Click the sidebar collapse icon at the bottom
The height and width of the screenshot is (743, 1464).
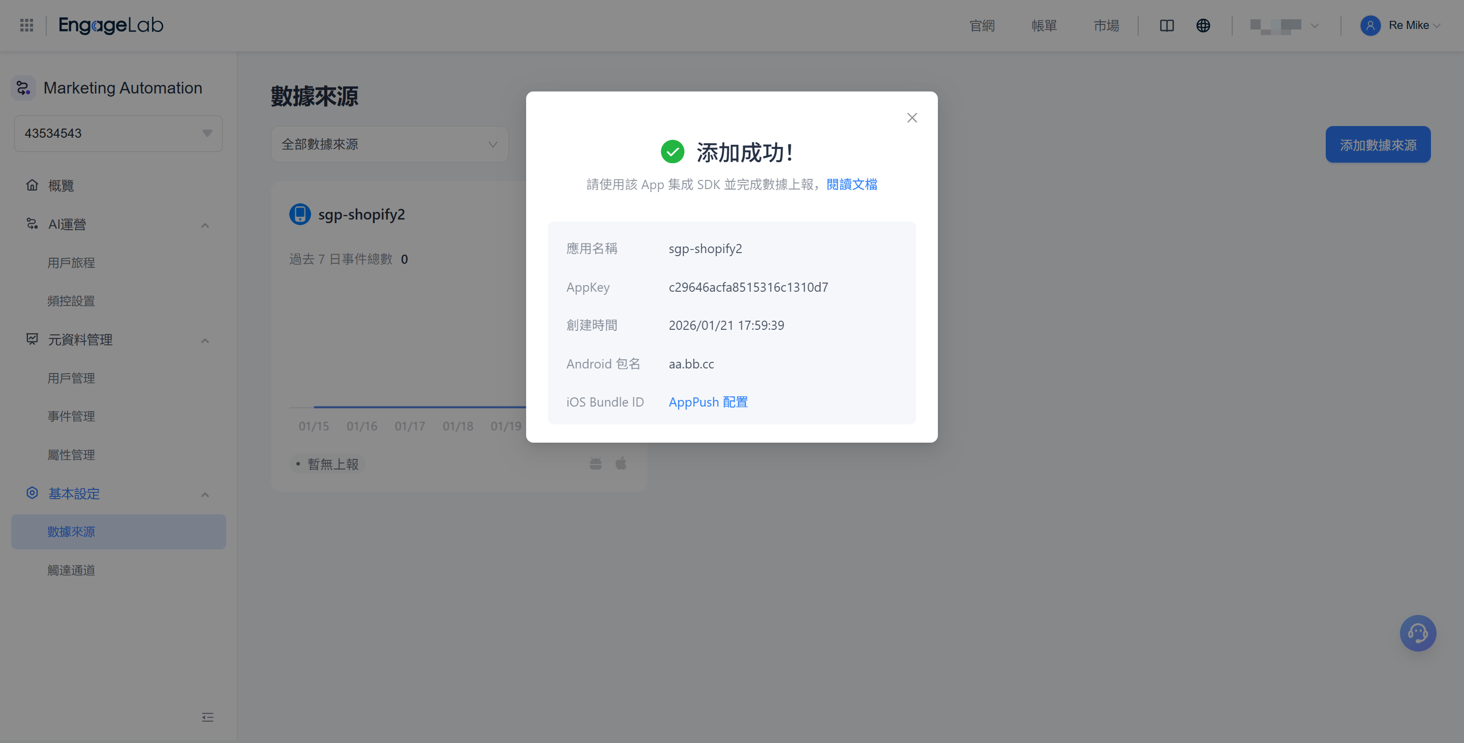[x=207, y=717]
